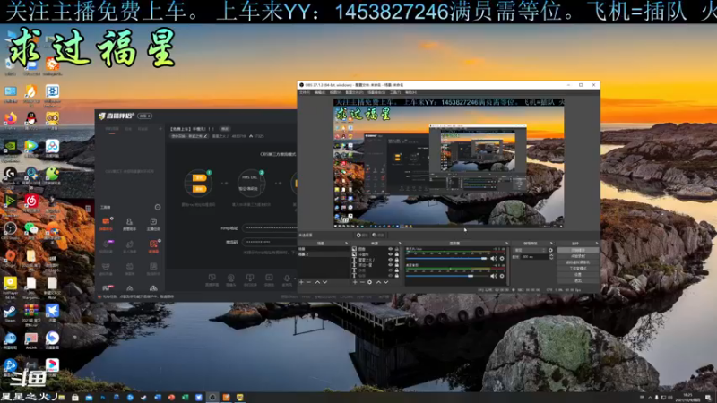Screen dimensions: 717x403
Task: Toggle visibility eye of first OBS source
Action: 391,250
